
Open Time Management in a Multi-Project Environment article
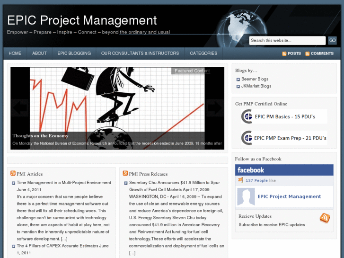point(64,183)
